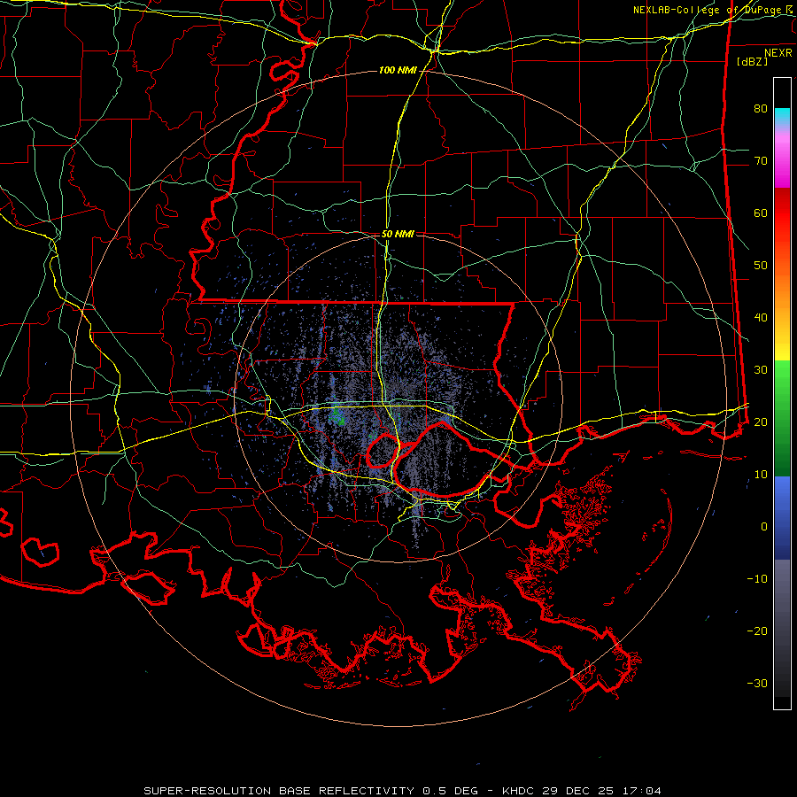Click the blue segment of the color bar
The height and width of the screenshot is (797, 797).
(x=782, y=517)
